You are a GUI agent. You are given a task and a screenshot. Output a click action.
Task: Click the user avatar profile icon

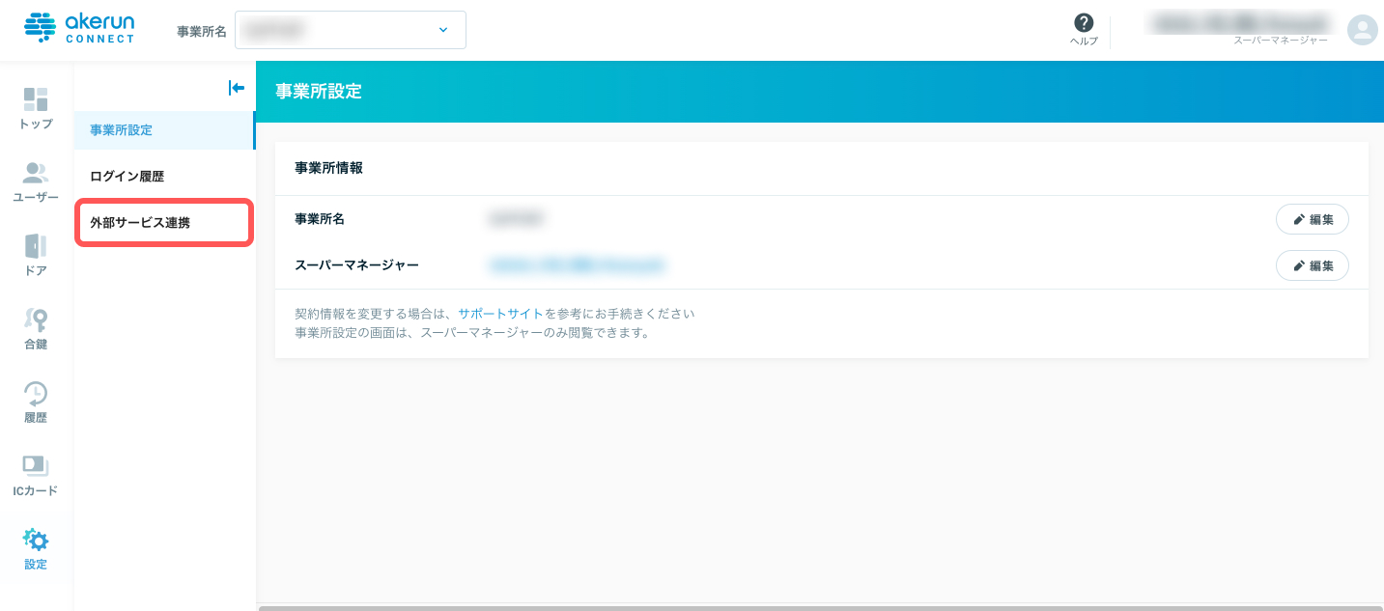[1362, 30]
